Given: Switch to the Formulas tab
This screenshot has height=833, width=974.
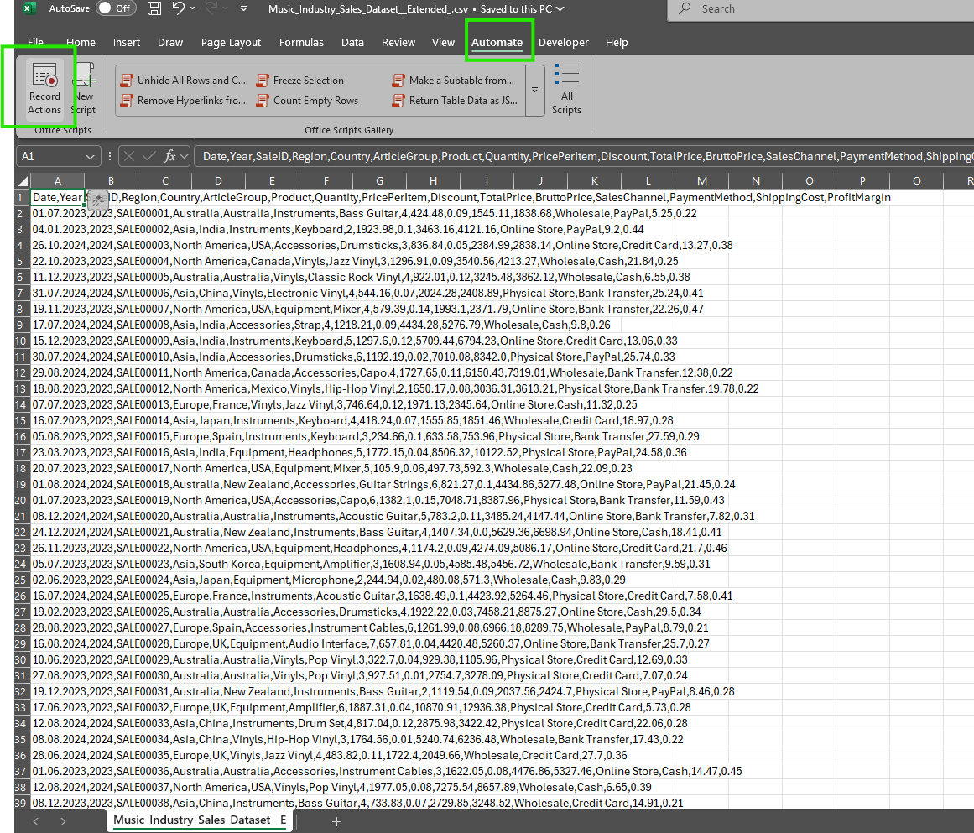Looking at the screenshot, I should (301, 42).
